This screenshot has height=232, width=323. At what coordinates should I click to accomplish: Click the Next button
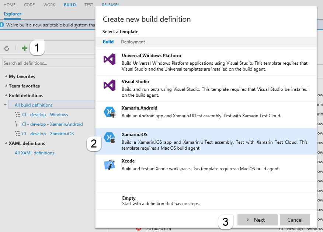(257, 220)
